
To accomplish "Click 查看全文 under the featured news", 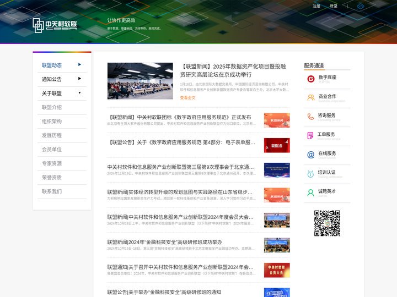I will coord(187,98).
